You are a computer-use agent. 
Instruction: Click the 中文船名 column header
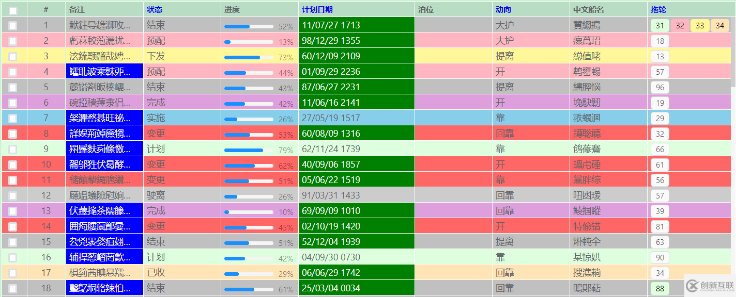589,10
